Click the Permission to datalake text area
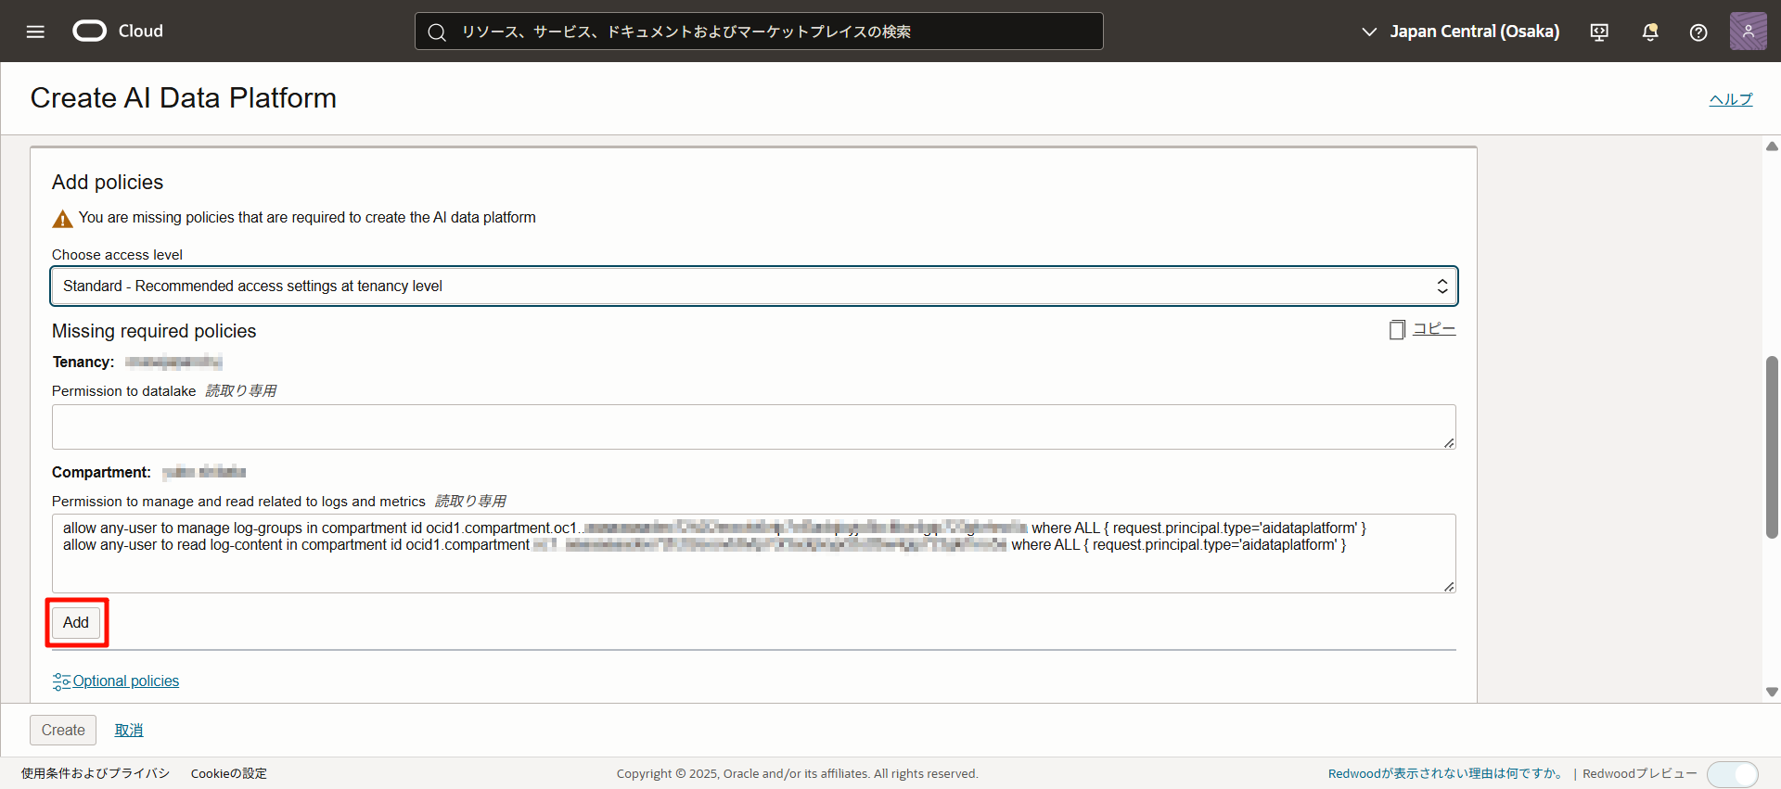Image resolution: width=1781 pixels, height=789 pixels. click(754, 426)
